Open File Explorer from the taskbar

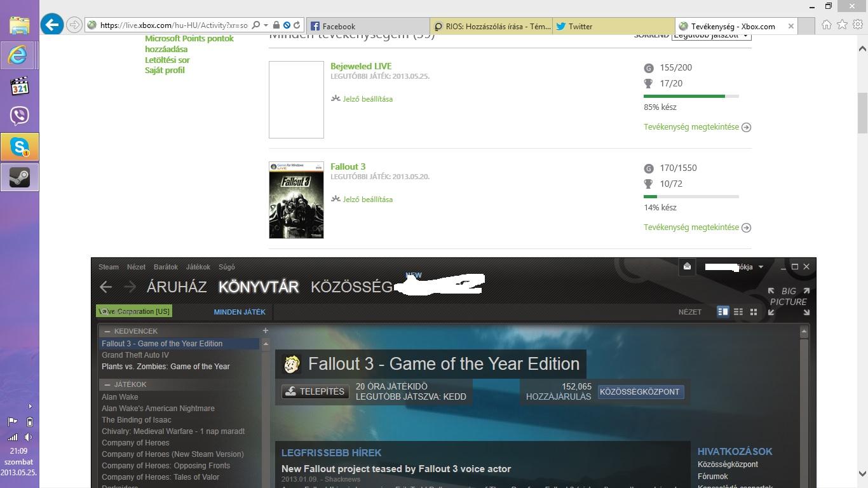[20, 24]
